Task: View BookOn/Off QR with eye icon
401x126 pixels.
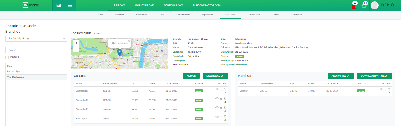Action: [x=217, y=117]
